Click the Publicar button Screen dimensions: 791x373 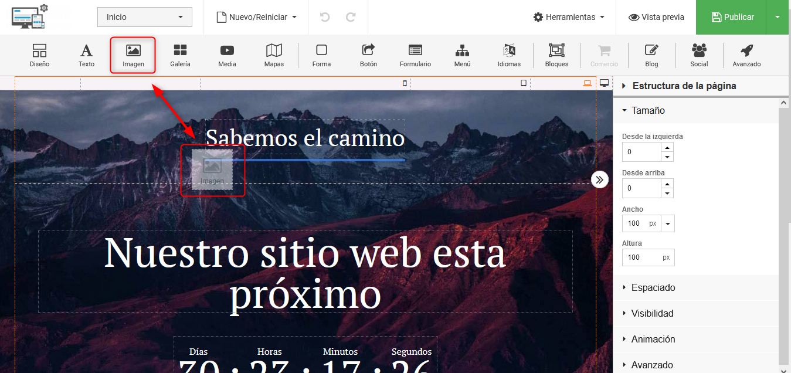(732, 17)
